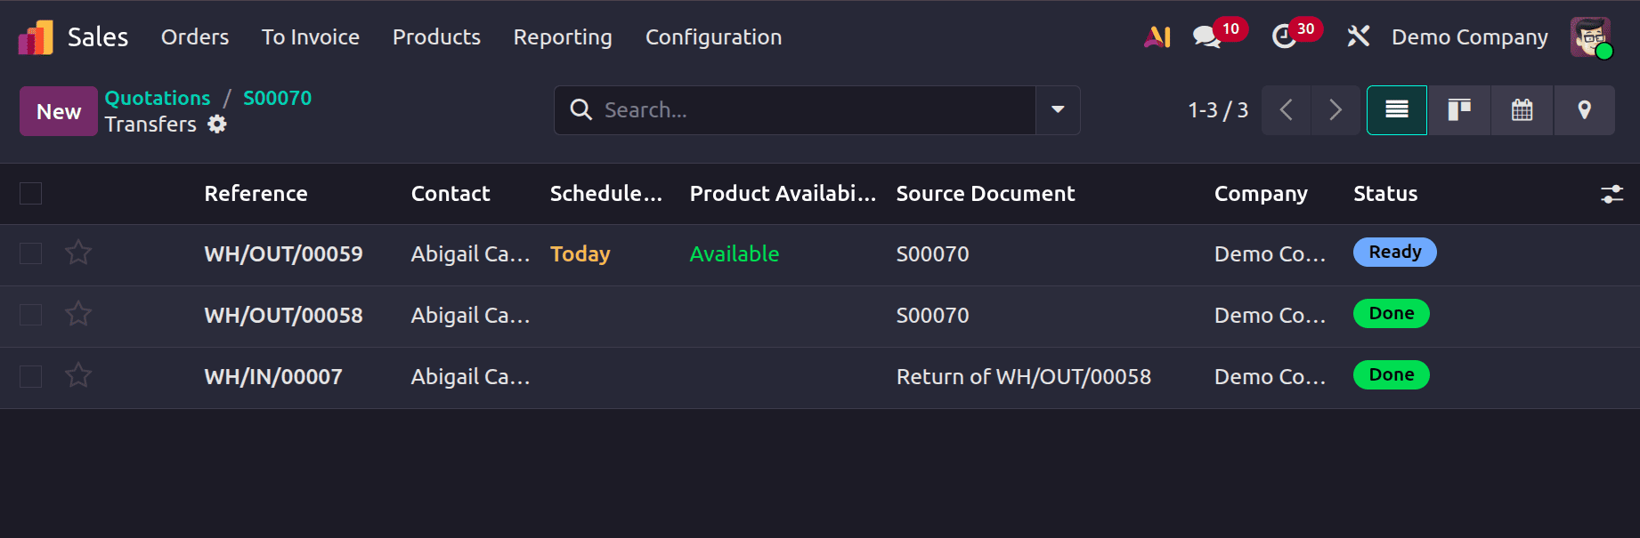The height and width of the screenshot is (538, 1640).
Task: Switch to map view
Action: click(1584, 110)
